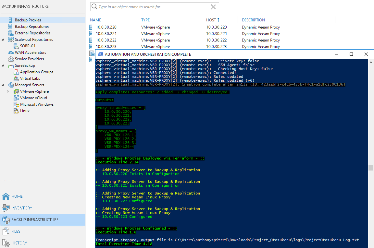Click proxy icon for row 10.0.30.223
This screenshot has width=374, height=248.
click(91, 46)
